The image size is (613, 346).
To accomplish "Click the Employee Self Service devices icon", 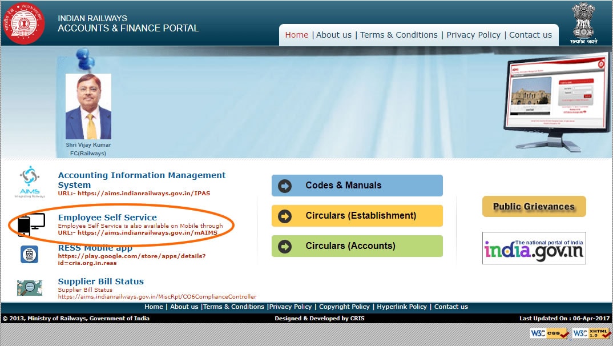I will coord(31,225).
